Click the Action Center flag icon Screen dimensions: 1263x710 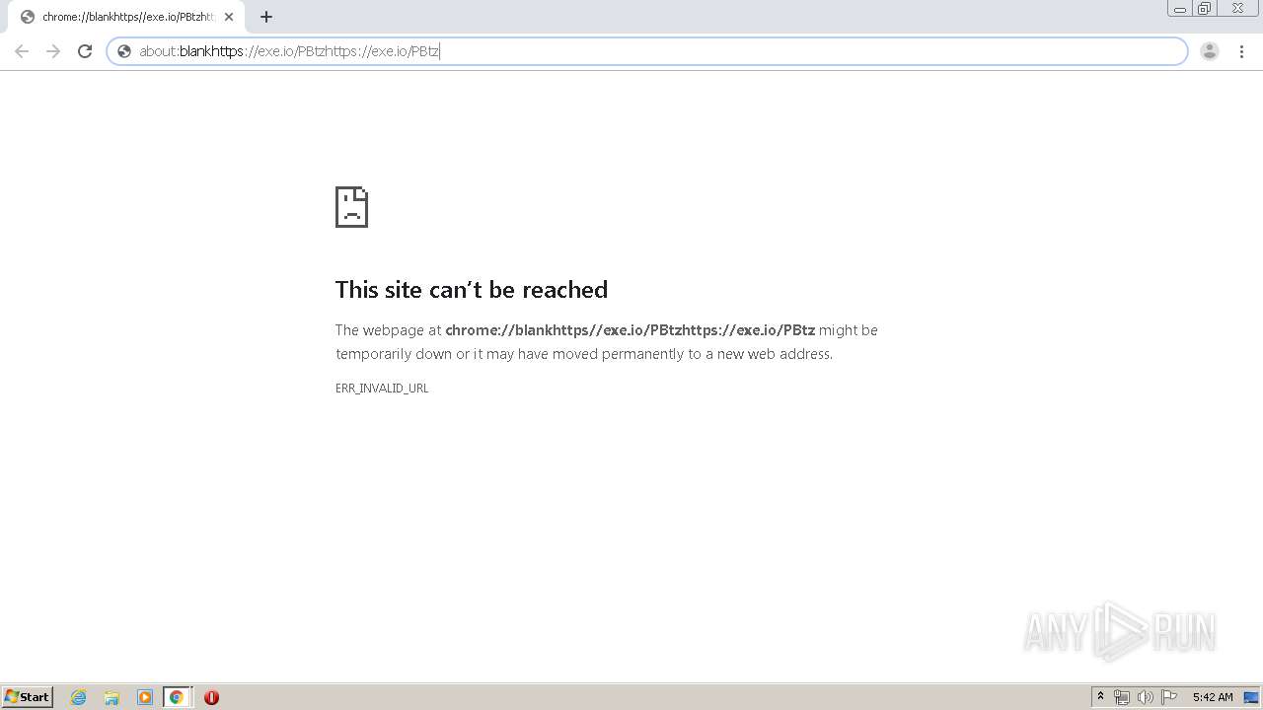point(1169,697)
